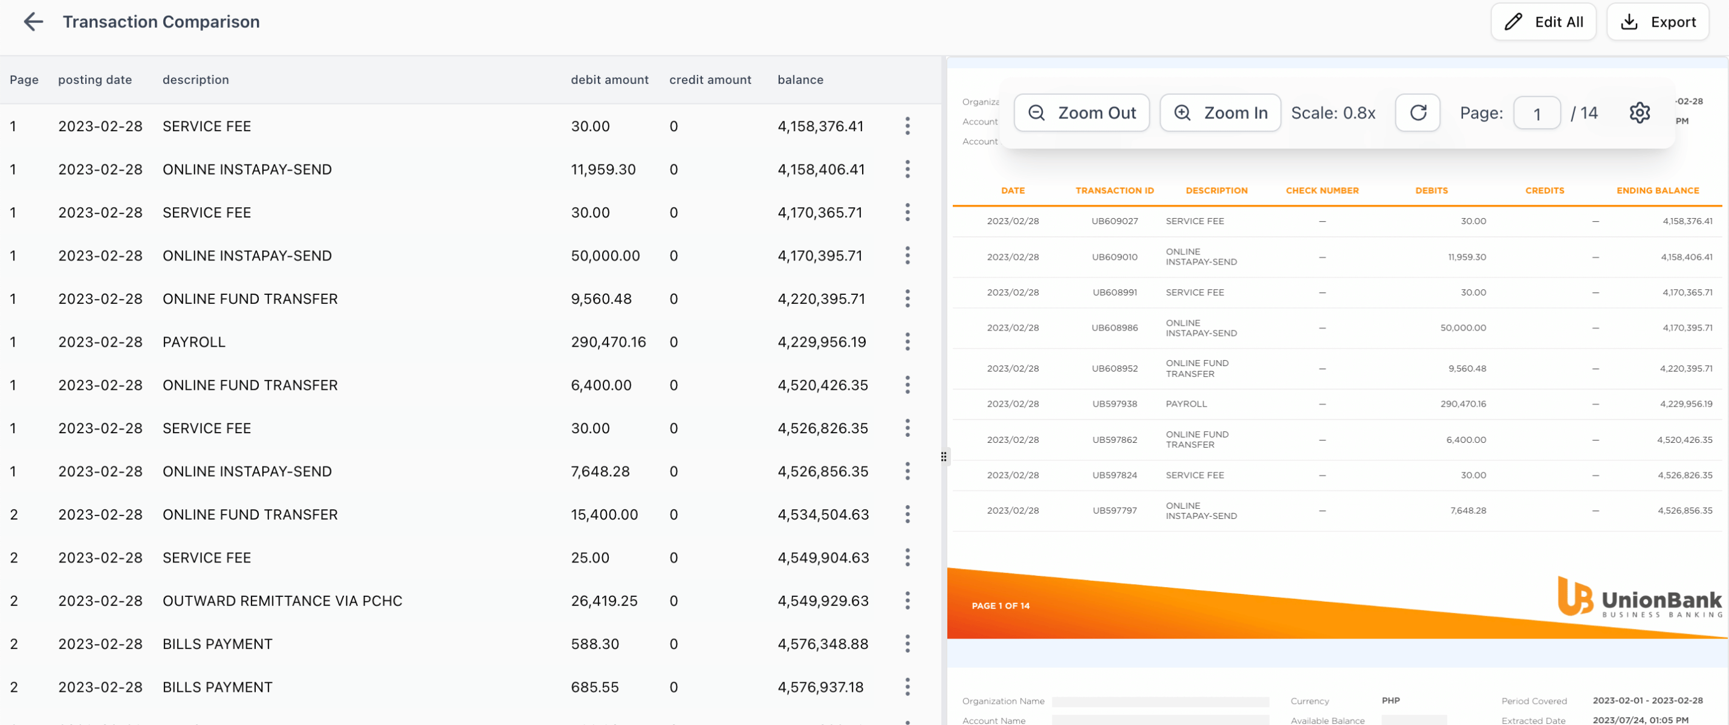Click the back arrow to exit Transaction Comparison
Viewport: 1729px width, 725px height.
33,22
